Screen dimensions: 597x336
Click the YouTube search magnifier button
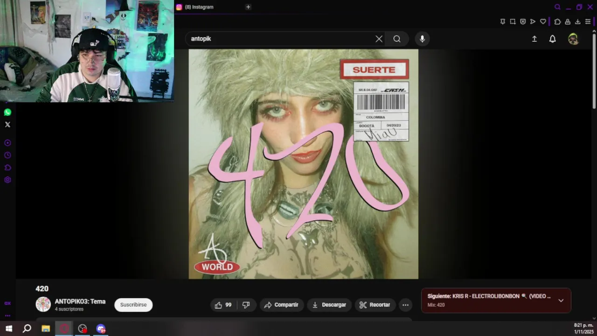pos(397,39)
